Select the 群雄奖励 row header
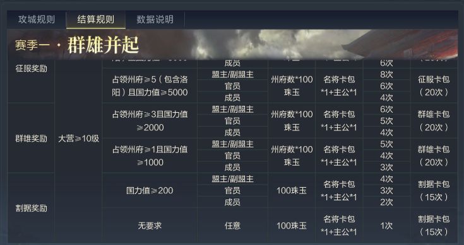The image size is (464, 245). point(31,138)
